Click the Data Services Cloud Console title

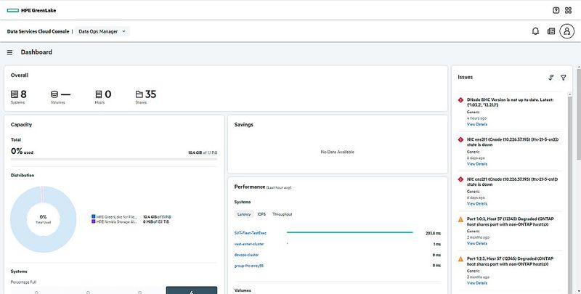[x=38, y=31]
